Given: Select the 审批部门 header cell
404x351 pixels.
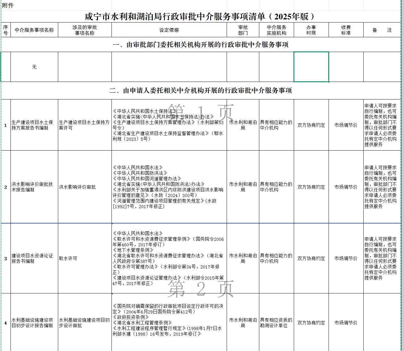Looking at the screenshot, I should (243, 30).
